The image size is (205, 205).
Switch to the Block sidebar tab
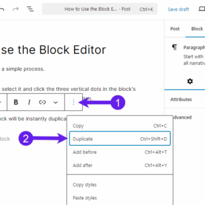(x=197, y=29)
